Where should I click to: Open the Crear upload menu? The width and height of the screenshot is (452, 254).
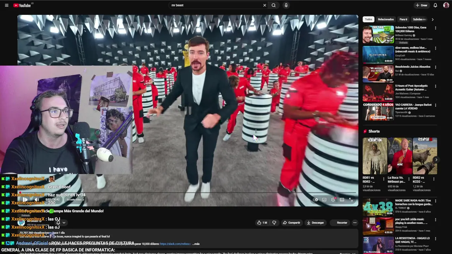coord(422,5)
